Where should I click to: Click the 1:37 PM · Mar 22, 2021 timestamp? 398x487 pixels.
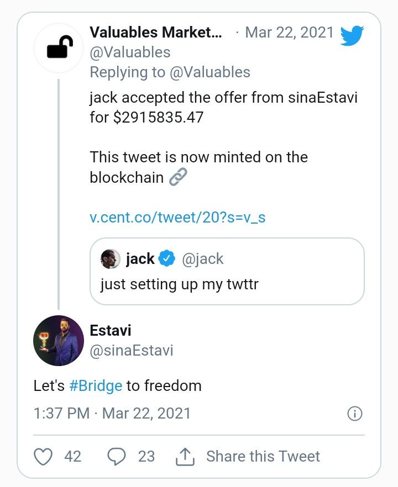112,414
